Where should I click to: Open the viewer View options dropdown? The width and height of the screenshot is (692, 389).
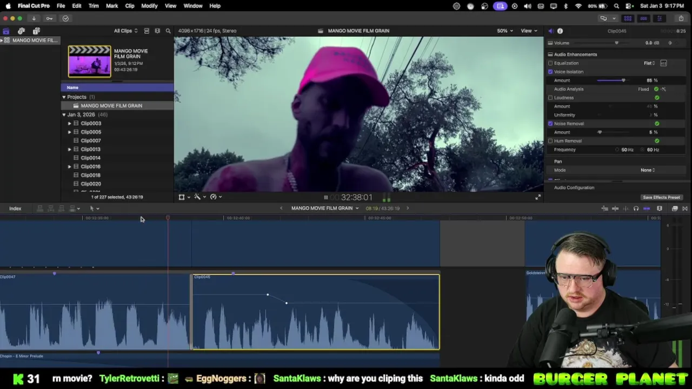(528, 31)
